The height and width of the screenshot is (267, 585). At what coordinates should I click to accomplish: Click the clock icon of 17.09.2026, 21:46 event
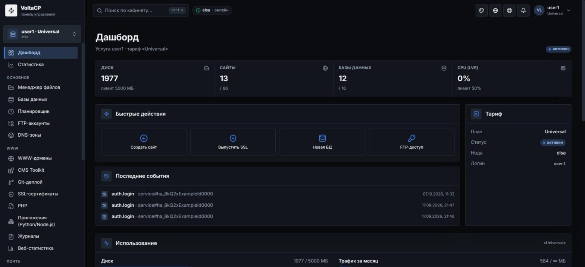point(104,216)
